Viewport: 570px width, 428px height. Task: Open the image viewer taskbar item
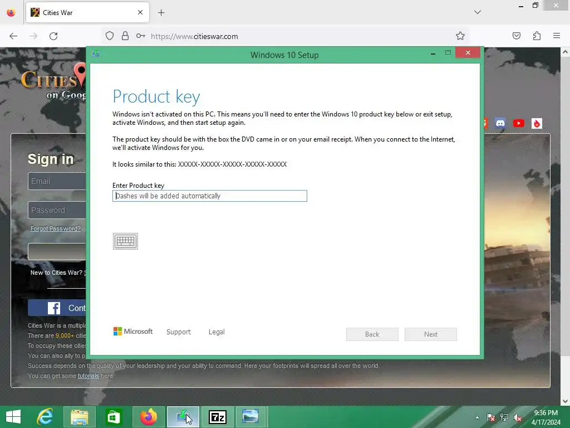click(x=251, y=417)
